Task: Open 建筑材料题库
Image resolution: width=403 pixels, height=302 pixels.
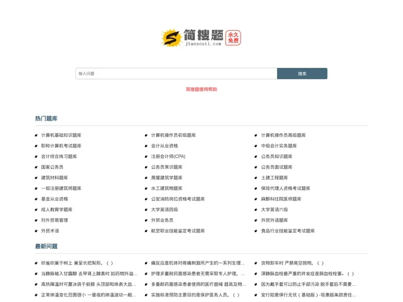Action: [54, 177]
